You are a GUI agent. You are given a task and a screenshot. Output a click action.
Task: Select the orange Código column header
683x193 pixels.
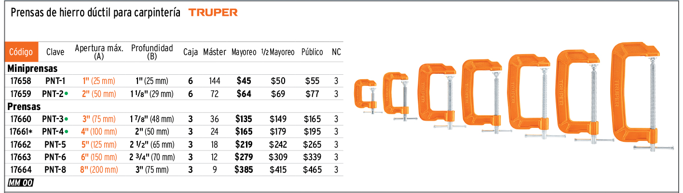tap(21, 52)
